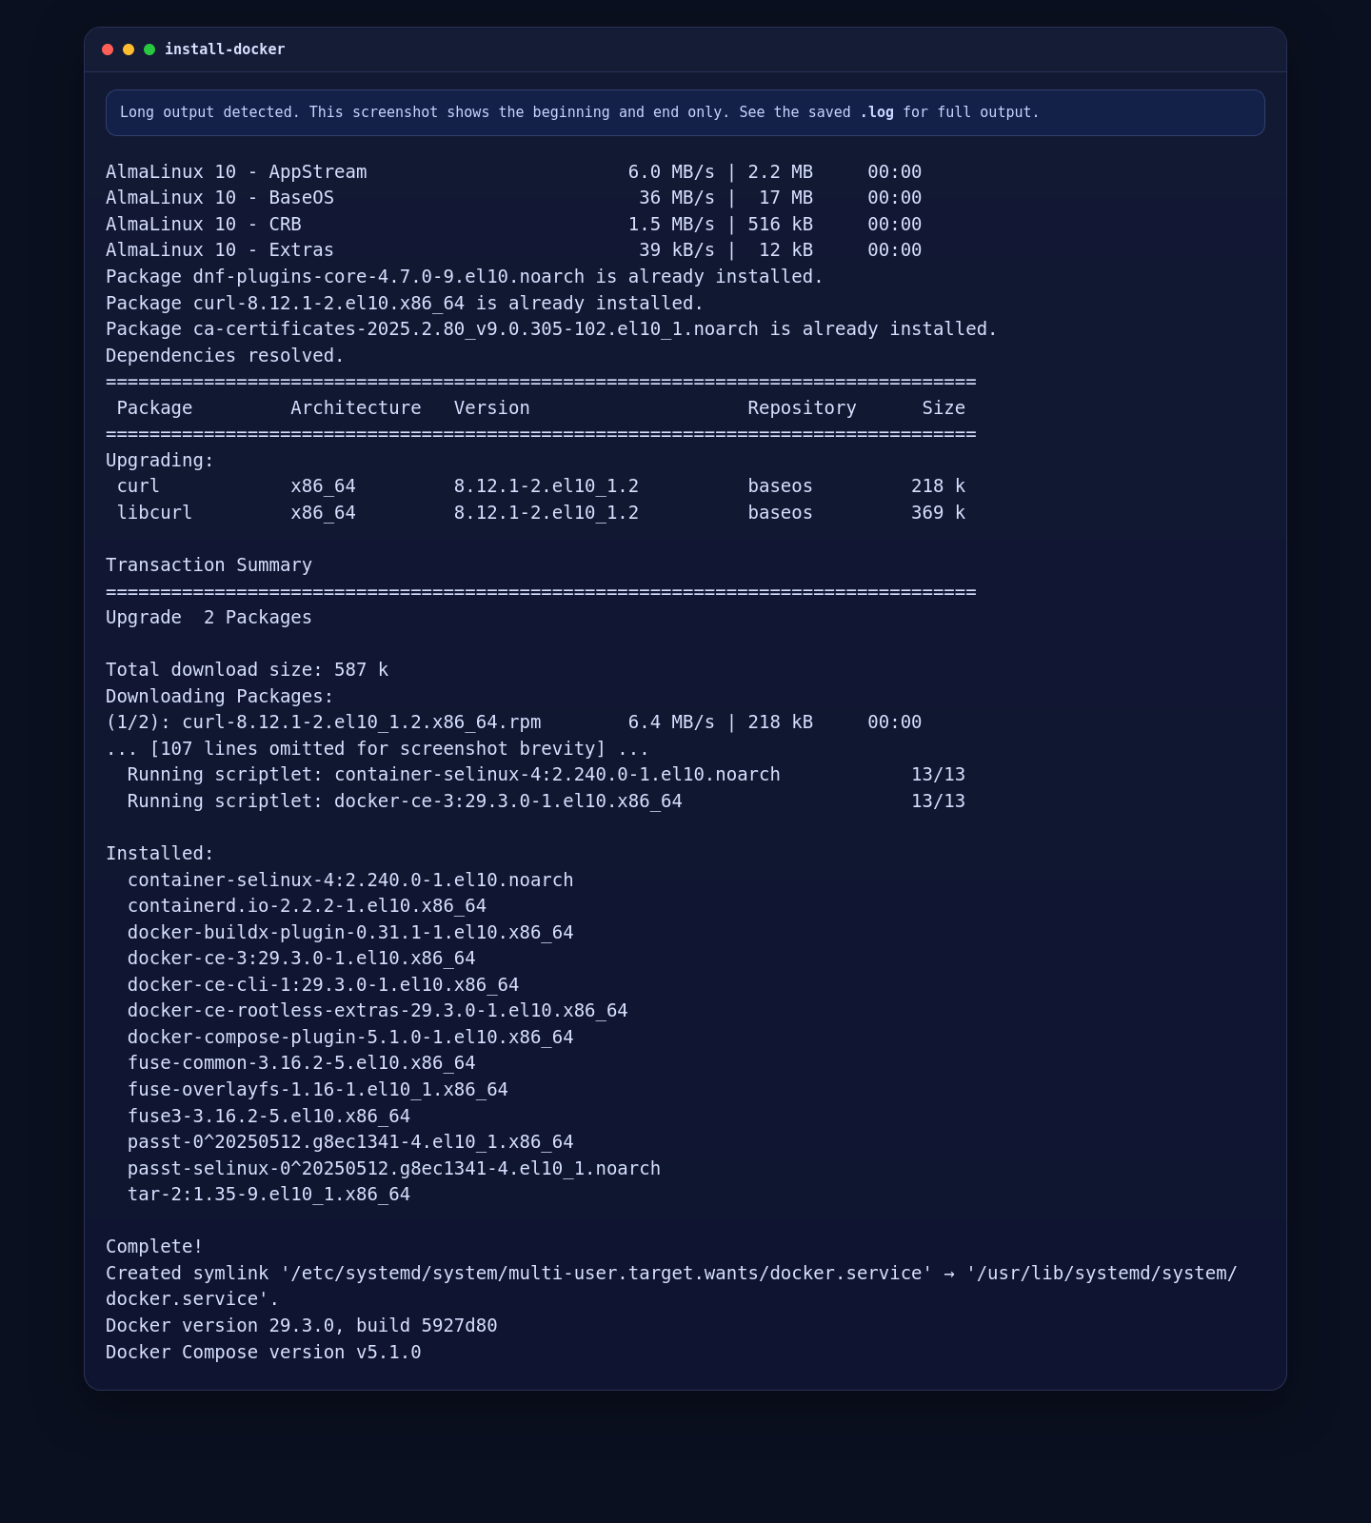The width and height of the screenshot is (1371, 1523).
Task: Click the 'Long output detected' notice banner
Action: tap(685, 112)
